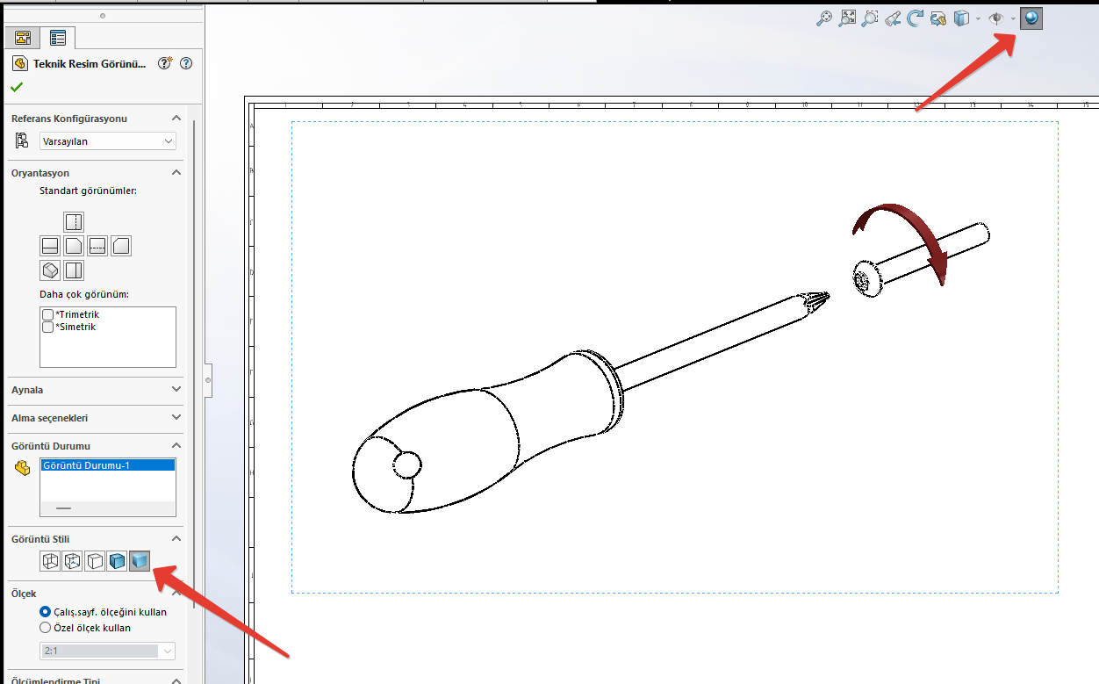The width and height of the screenshot is (1099, 684).
Task: Select standard view with dashed horizontal line
Action: [x=97, y=246]
